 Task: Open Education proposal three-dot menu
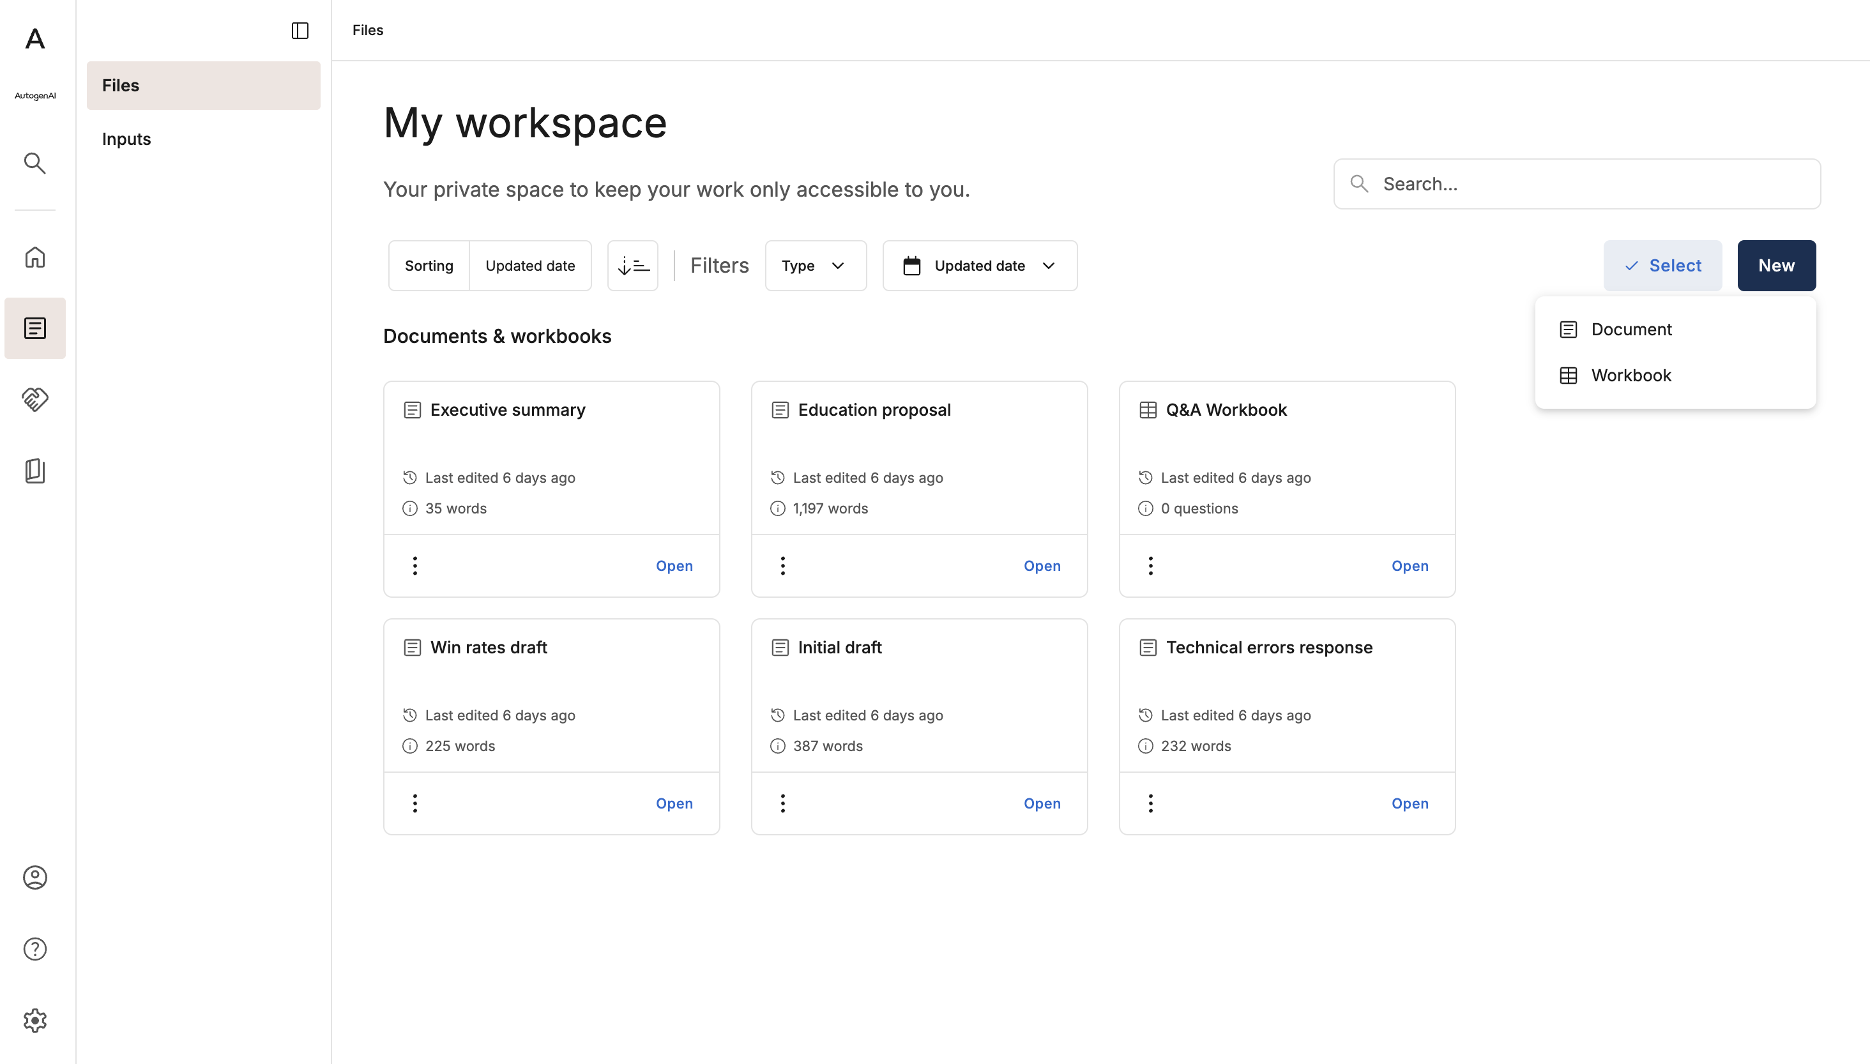[782, 566]
